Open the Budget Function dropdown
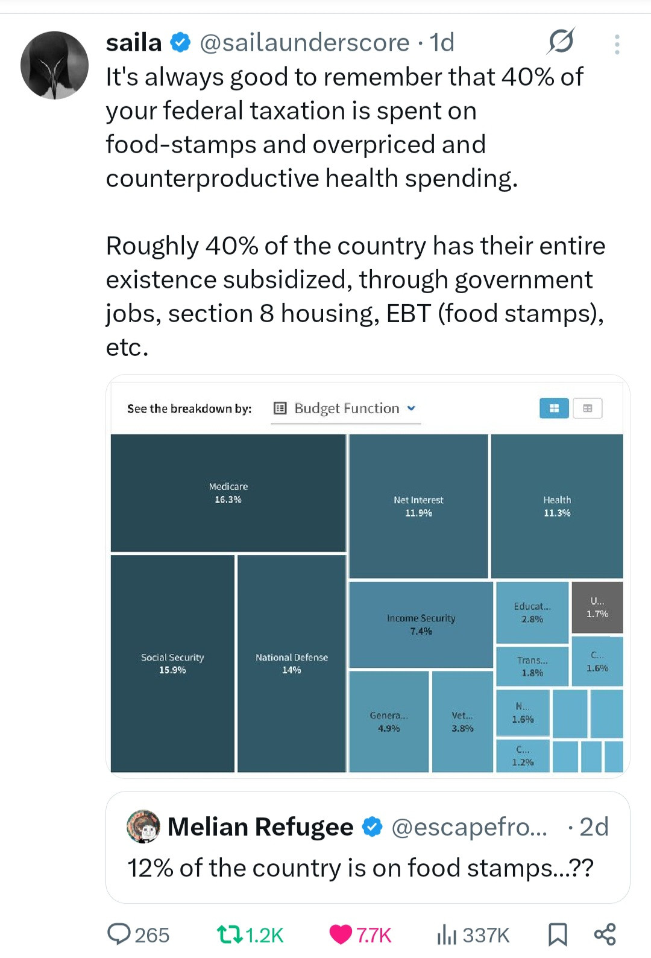Viewport: 651px width, 958px height. (x=345, y=408)
